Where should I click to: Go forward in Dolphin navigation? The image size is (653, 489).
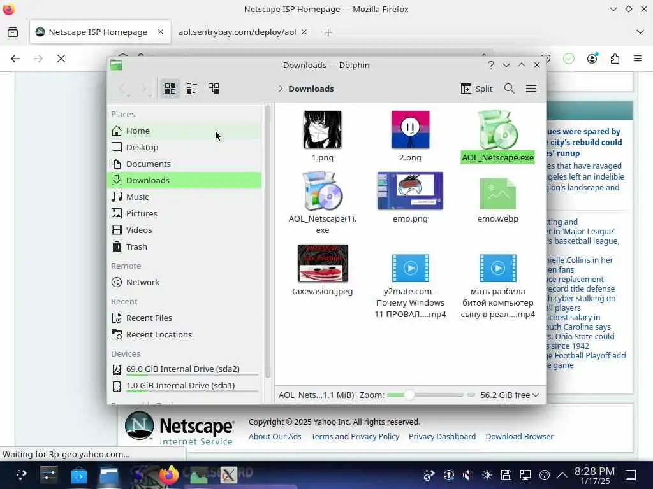click(145, 89)
